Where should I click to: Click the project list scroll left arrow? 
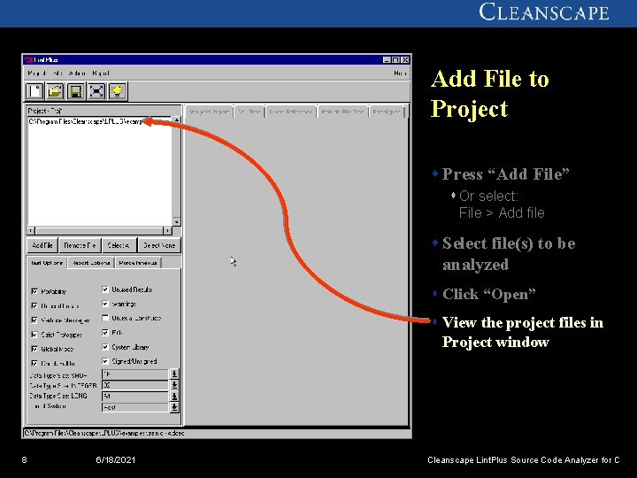tap(31, 231)
